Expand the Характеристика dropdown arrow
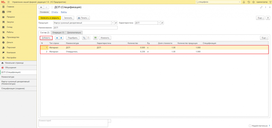The height and width of the screenshot is (128, 272). pos(159,23)
